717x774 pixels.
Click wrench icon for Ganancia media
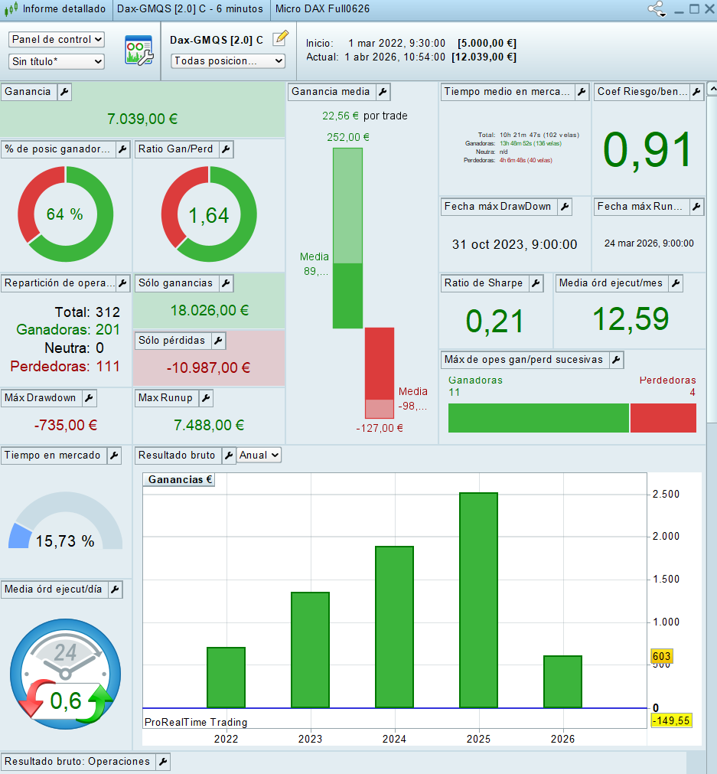(383, 92)
